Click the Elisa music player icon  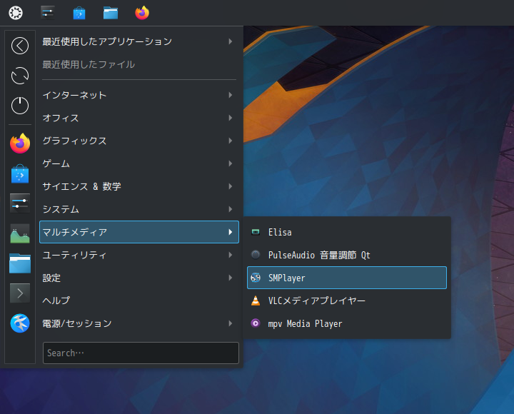pyautogui.click(x=256, y=232)
